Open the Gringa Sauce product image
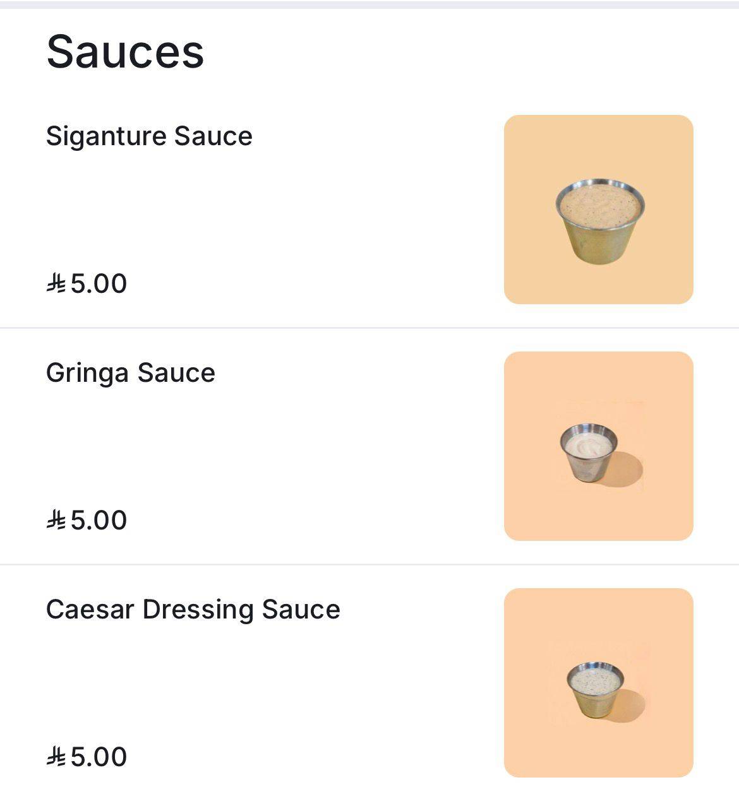 [598, 446]
